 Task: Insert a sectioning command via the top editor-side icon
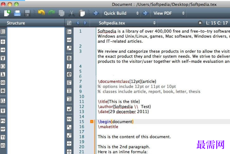69,32
